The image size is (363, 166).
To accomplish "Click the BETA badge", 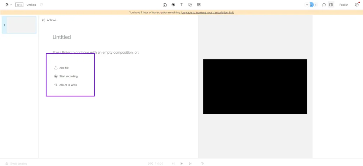I will 19,5.
